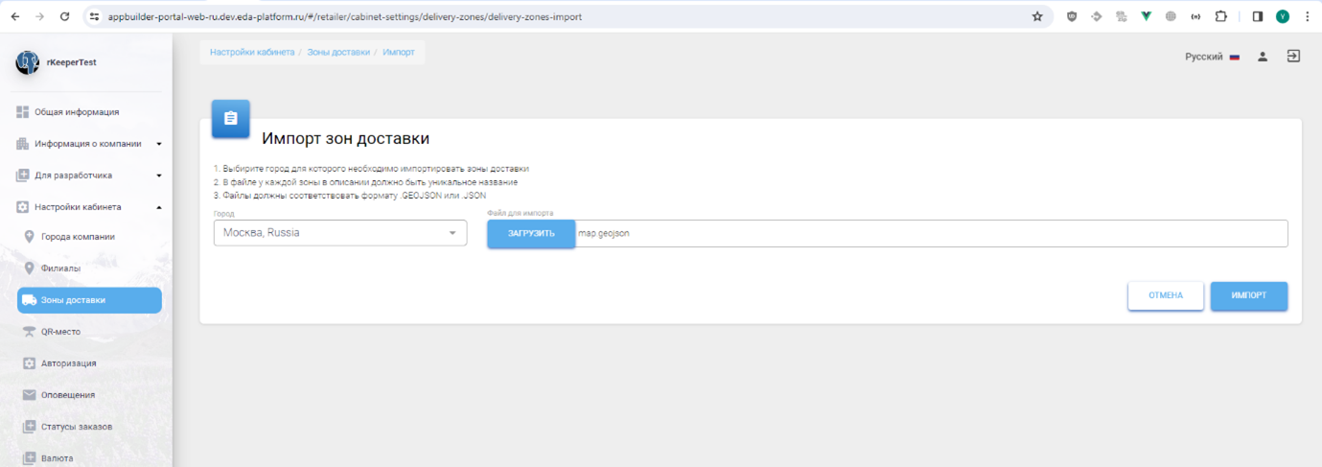
Task: Open the Город dropdown with Москва, Russia
Action: tap(339, 233)
